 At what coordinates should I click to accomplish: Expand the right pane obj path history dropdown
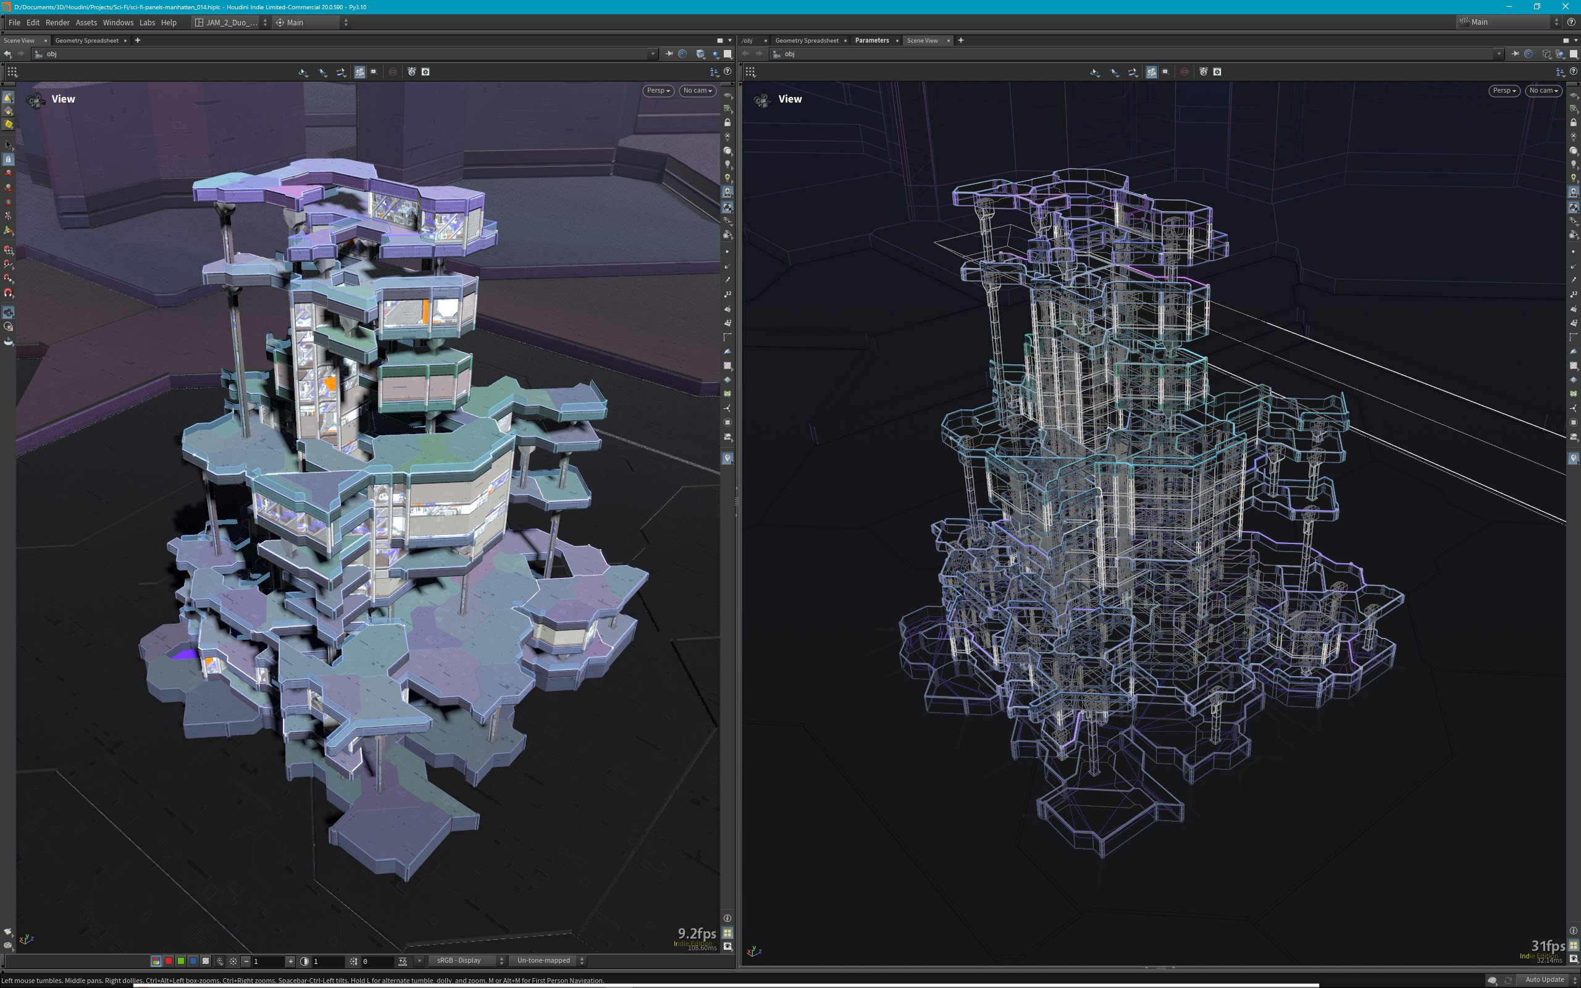(1498, 54)
